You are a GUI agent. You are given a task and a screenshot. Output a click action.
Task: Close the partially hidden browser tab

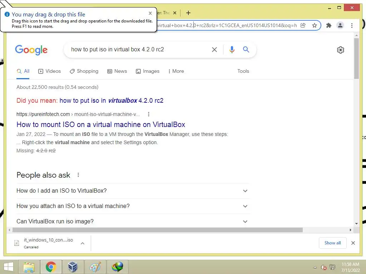click(174, 13)
